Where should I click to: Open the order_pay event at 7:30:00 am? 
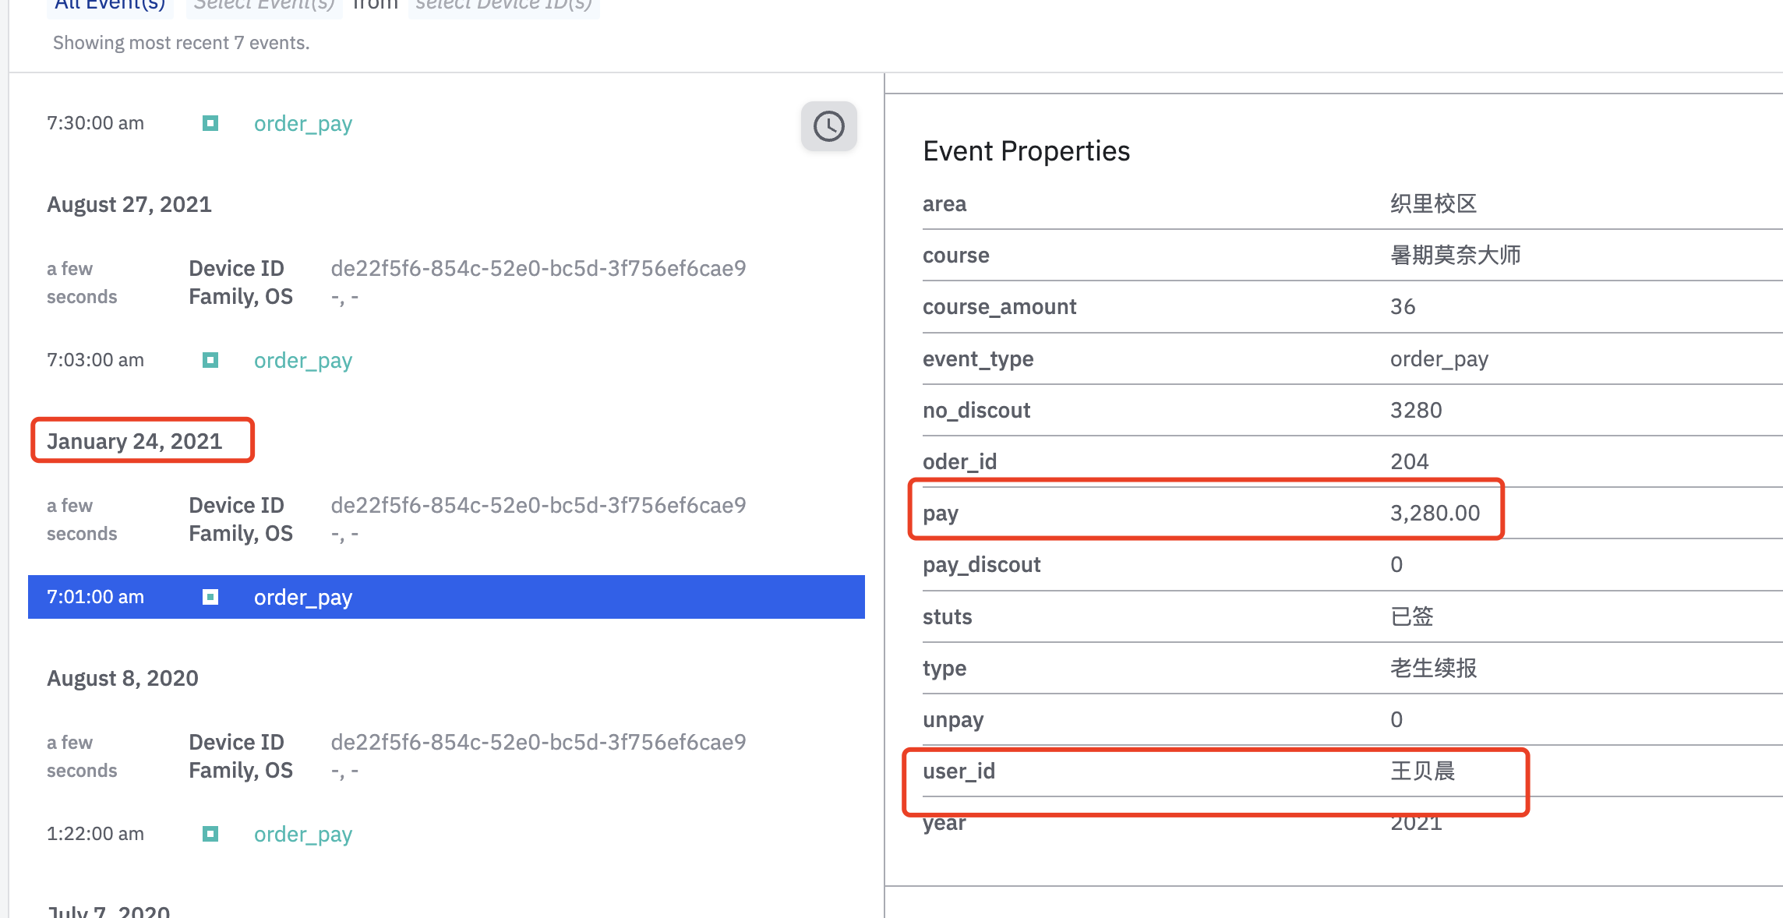[302, 123]
